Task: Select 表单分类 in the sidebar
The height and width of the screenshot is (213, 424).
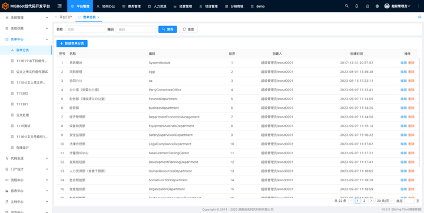Action: (x=26, y=50)
